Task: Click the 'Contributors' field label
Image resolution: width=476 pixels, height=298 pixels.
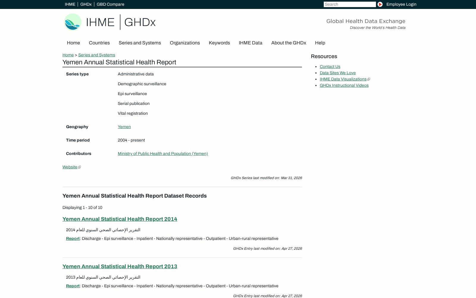Action: pos(79,153)
